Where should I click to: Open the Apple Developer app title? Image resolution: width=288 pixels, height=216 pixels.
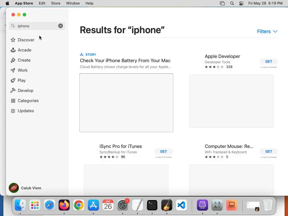coord(222,56)
